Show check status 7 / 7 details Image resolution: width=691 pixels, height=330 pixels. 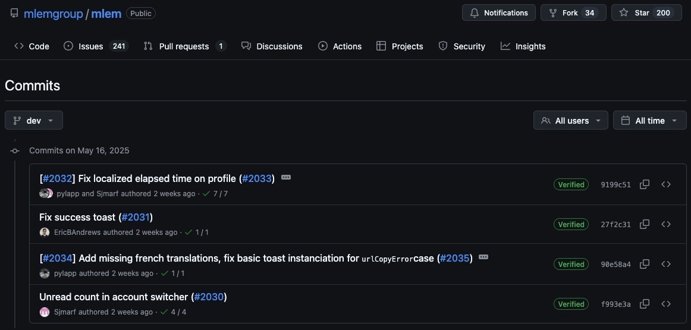215,193
